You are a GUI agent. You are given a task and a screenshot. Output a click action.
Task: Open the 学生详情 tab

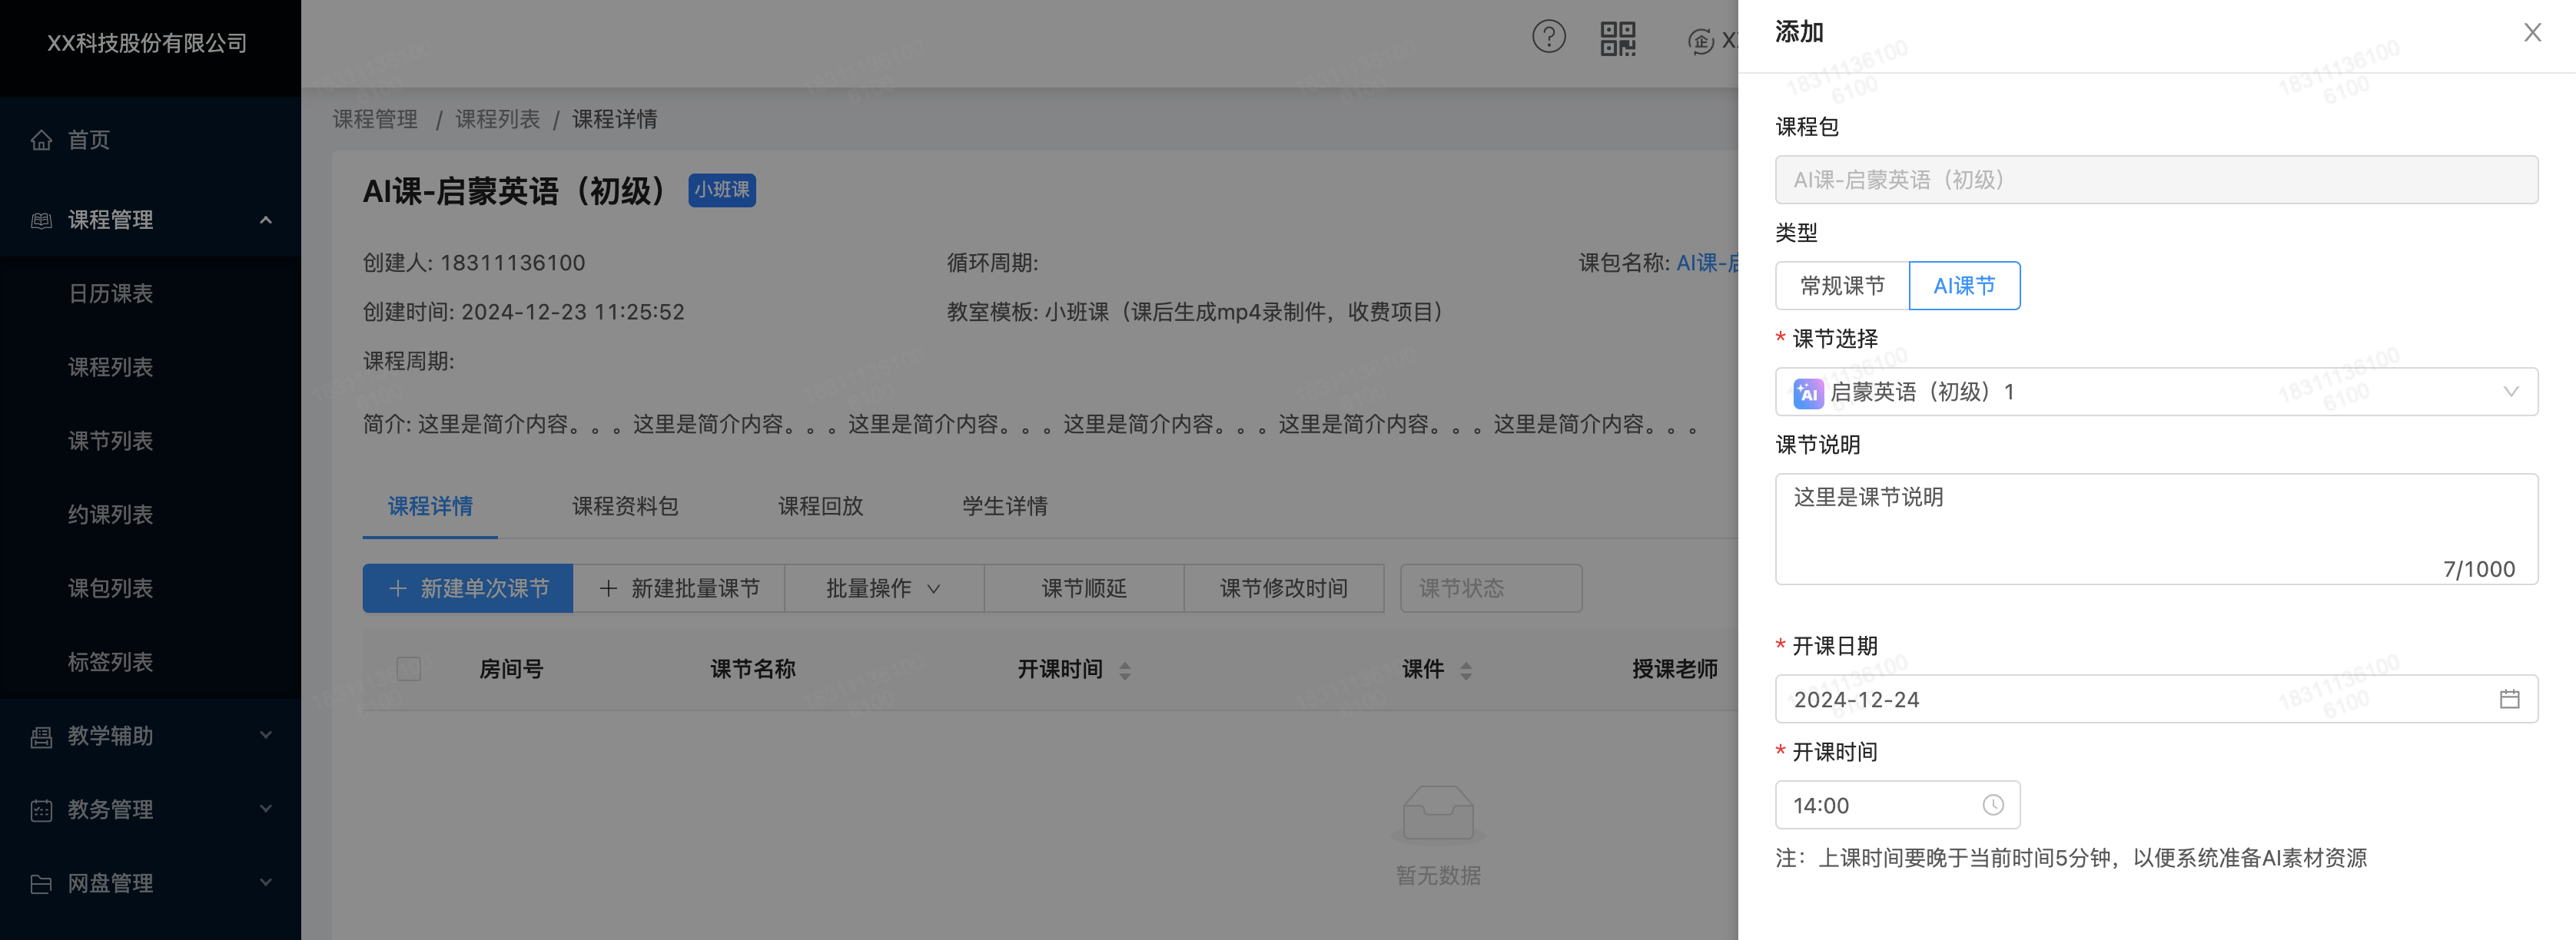[1003, 506]
